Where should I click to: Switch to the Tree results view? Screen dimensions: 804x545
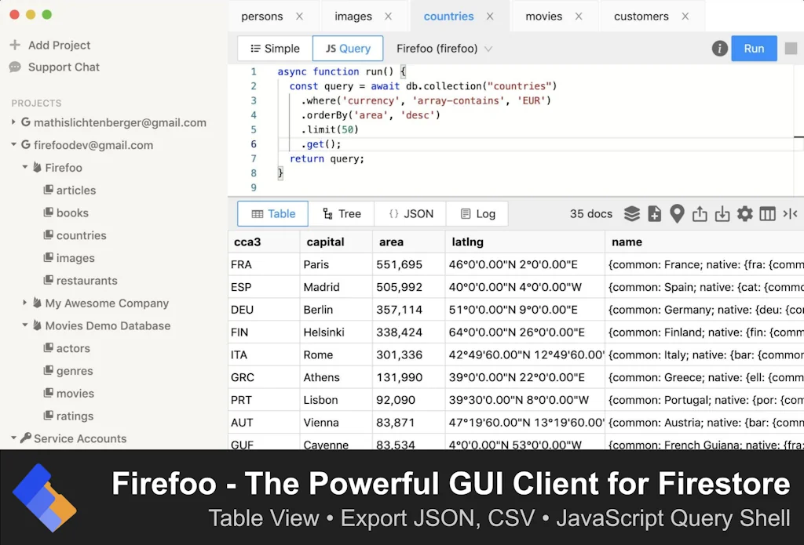342,213
